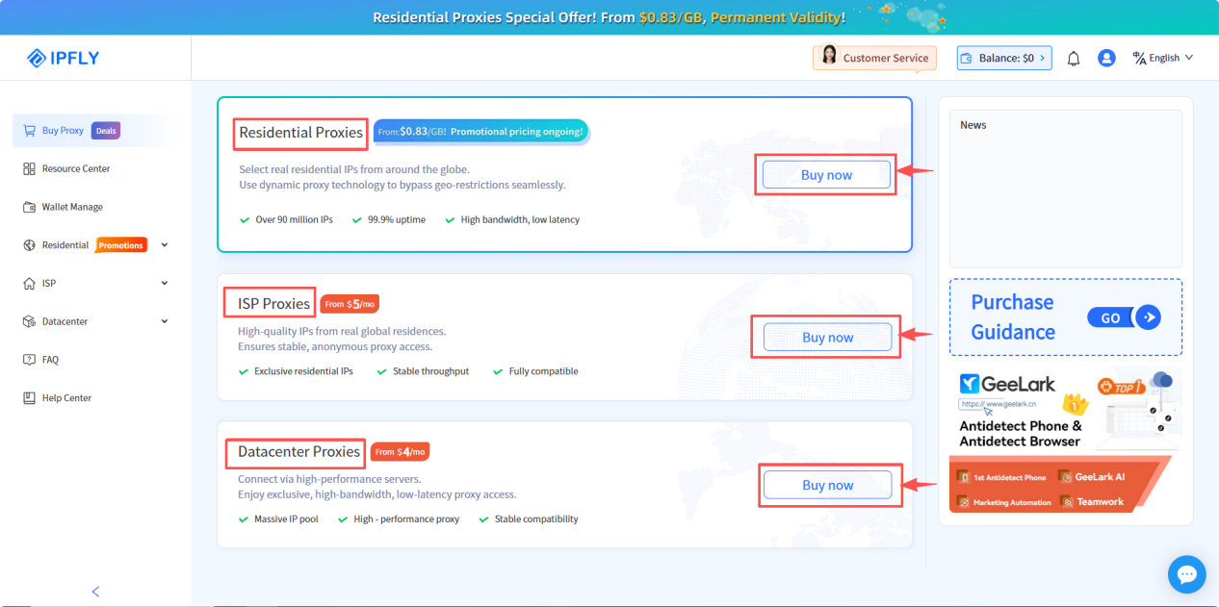Open the notifications bell
Screen dimensions: 1219x607
point(1074,59)
